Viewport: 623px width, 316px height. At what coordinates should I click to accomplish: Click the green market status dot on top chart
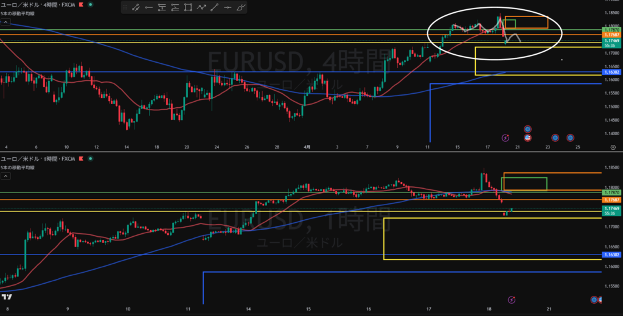[x=91, y=5]
